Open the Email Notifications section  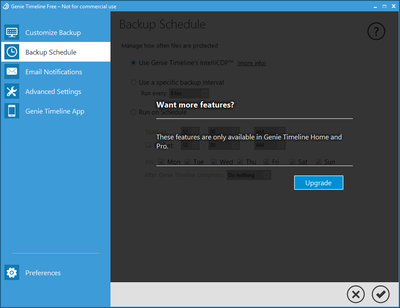pyautogui.click(x=54, y=72)
